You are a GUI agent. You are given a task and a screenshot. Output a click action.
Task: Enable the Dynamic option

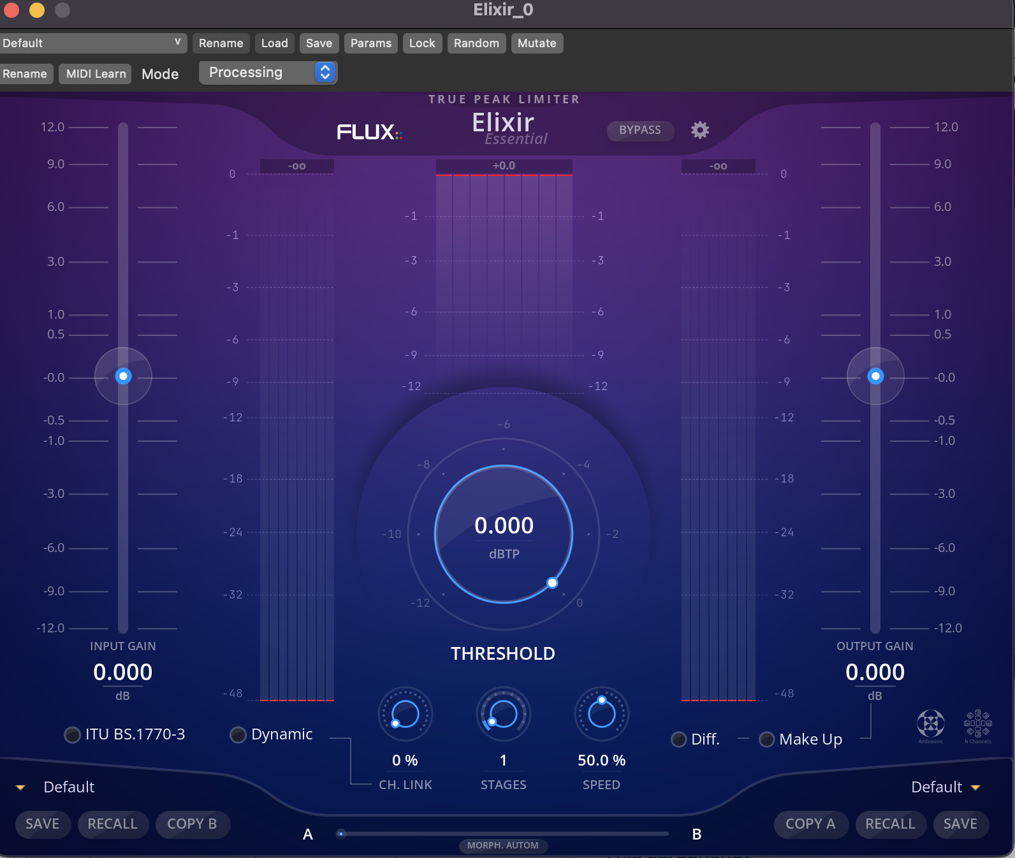tap(238, 735)
